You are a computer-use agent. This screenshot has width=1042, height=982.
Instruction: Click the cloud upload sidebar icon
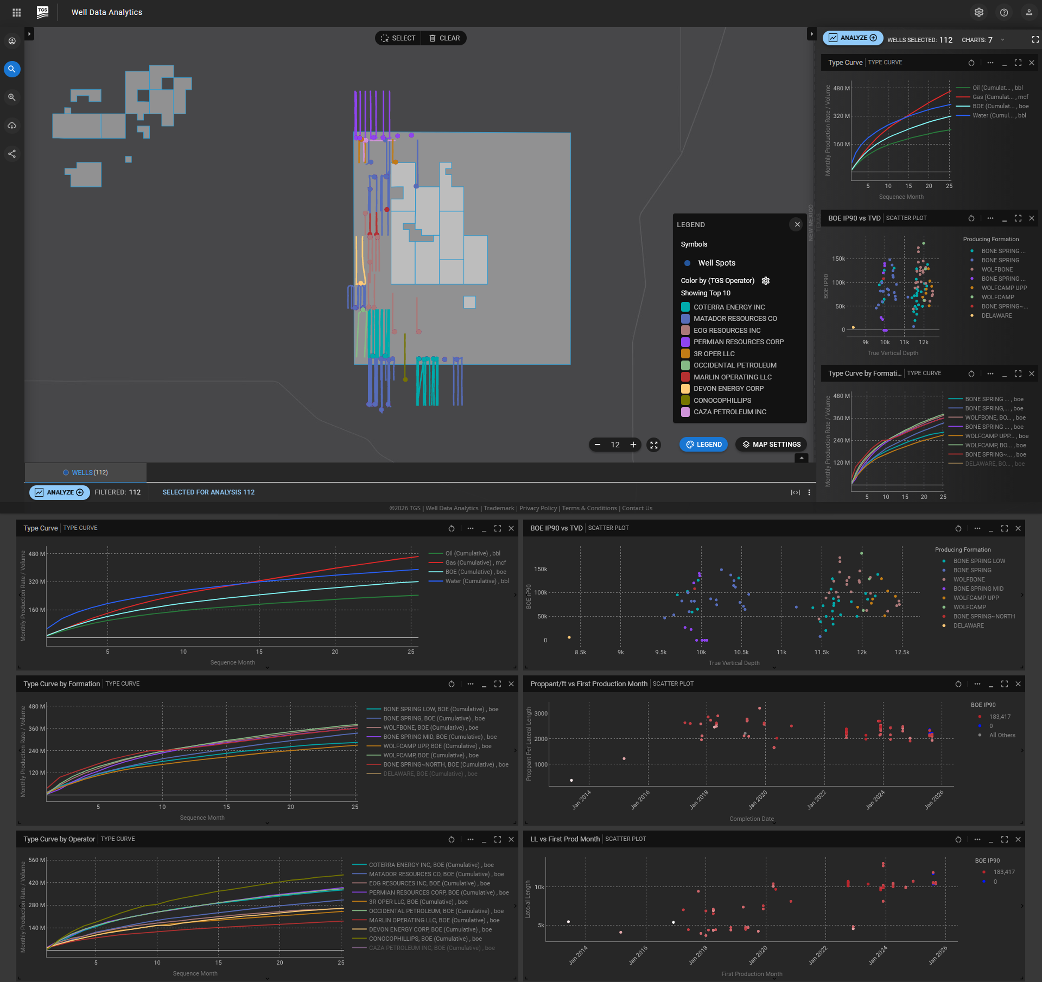point(12,125)
